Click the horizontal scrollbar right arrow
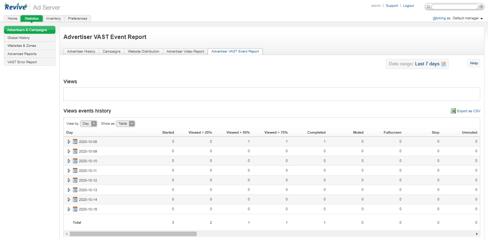This screenshot has width=488, height=244. (477, 234)
